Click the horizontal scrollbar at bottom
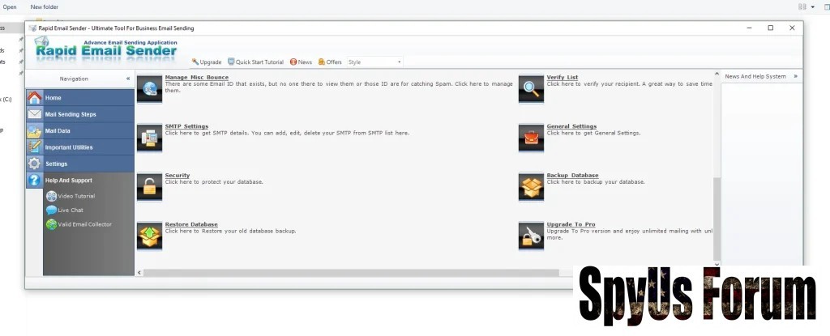Screen dimensions: 830x336 tap(349, 273)
